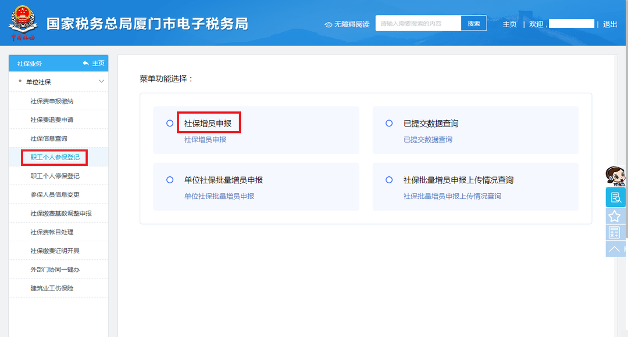Click the search input field
The height and width of the screenshot is (337, 628).
click(418, 24)
